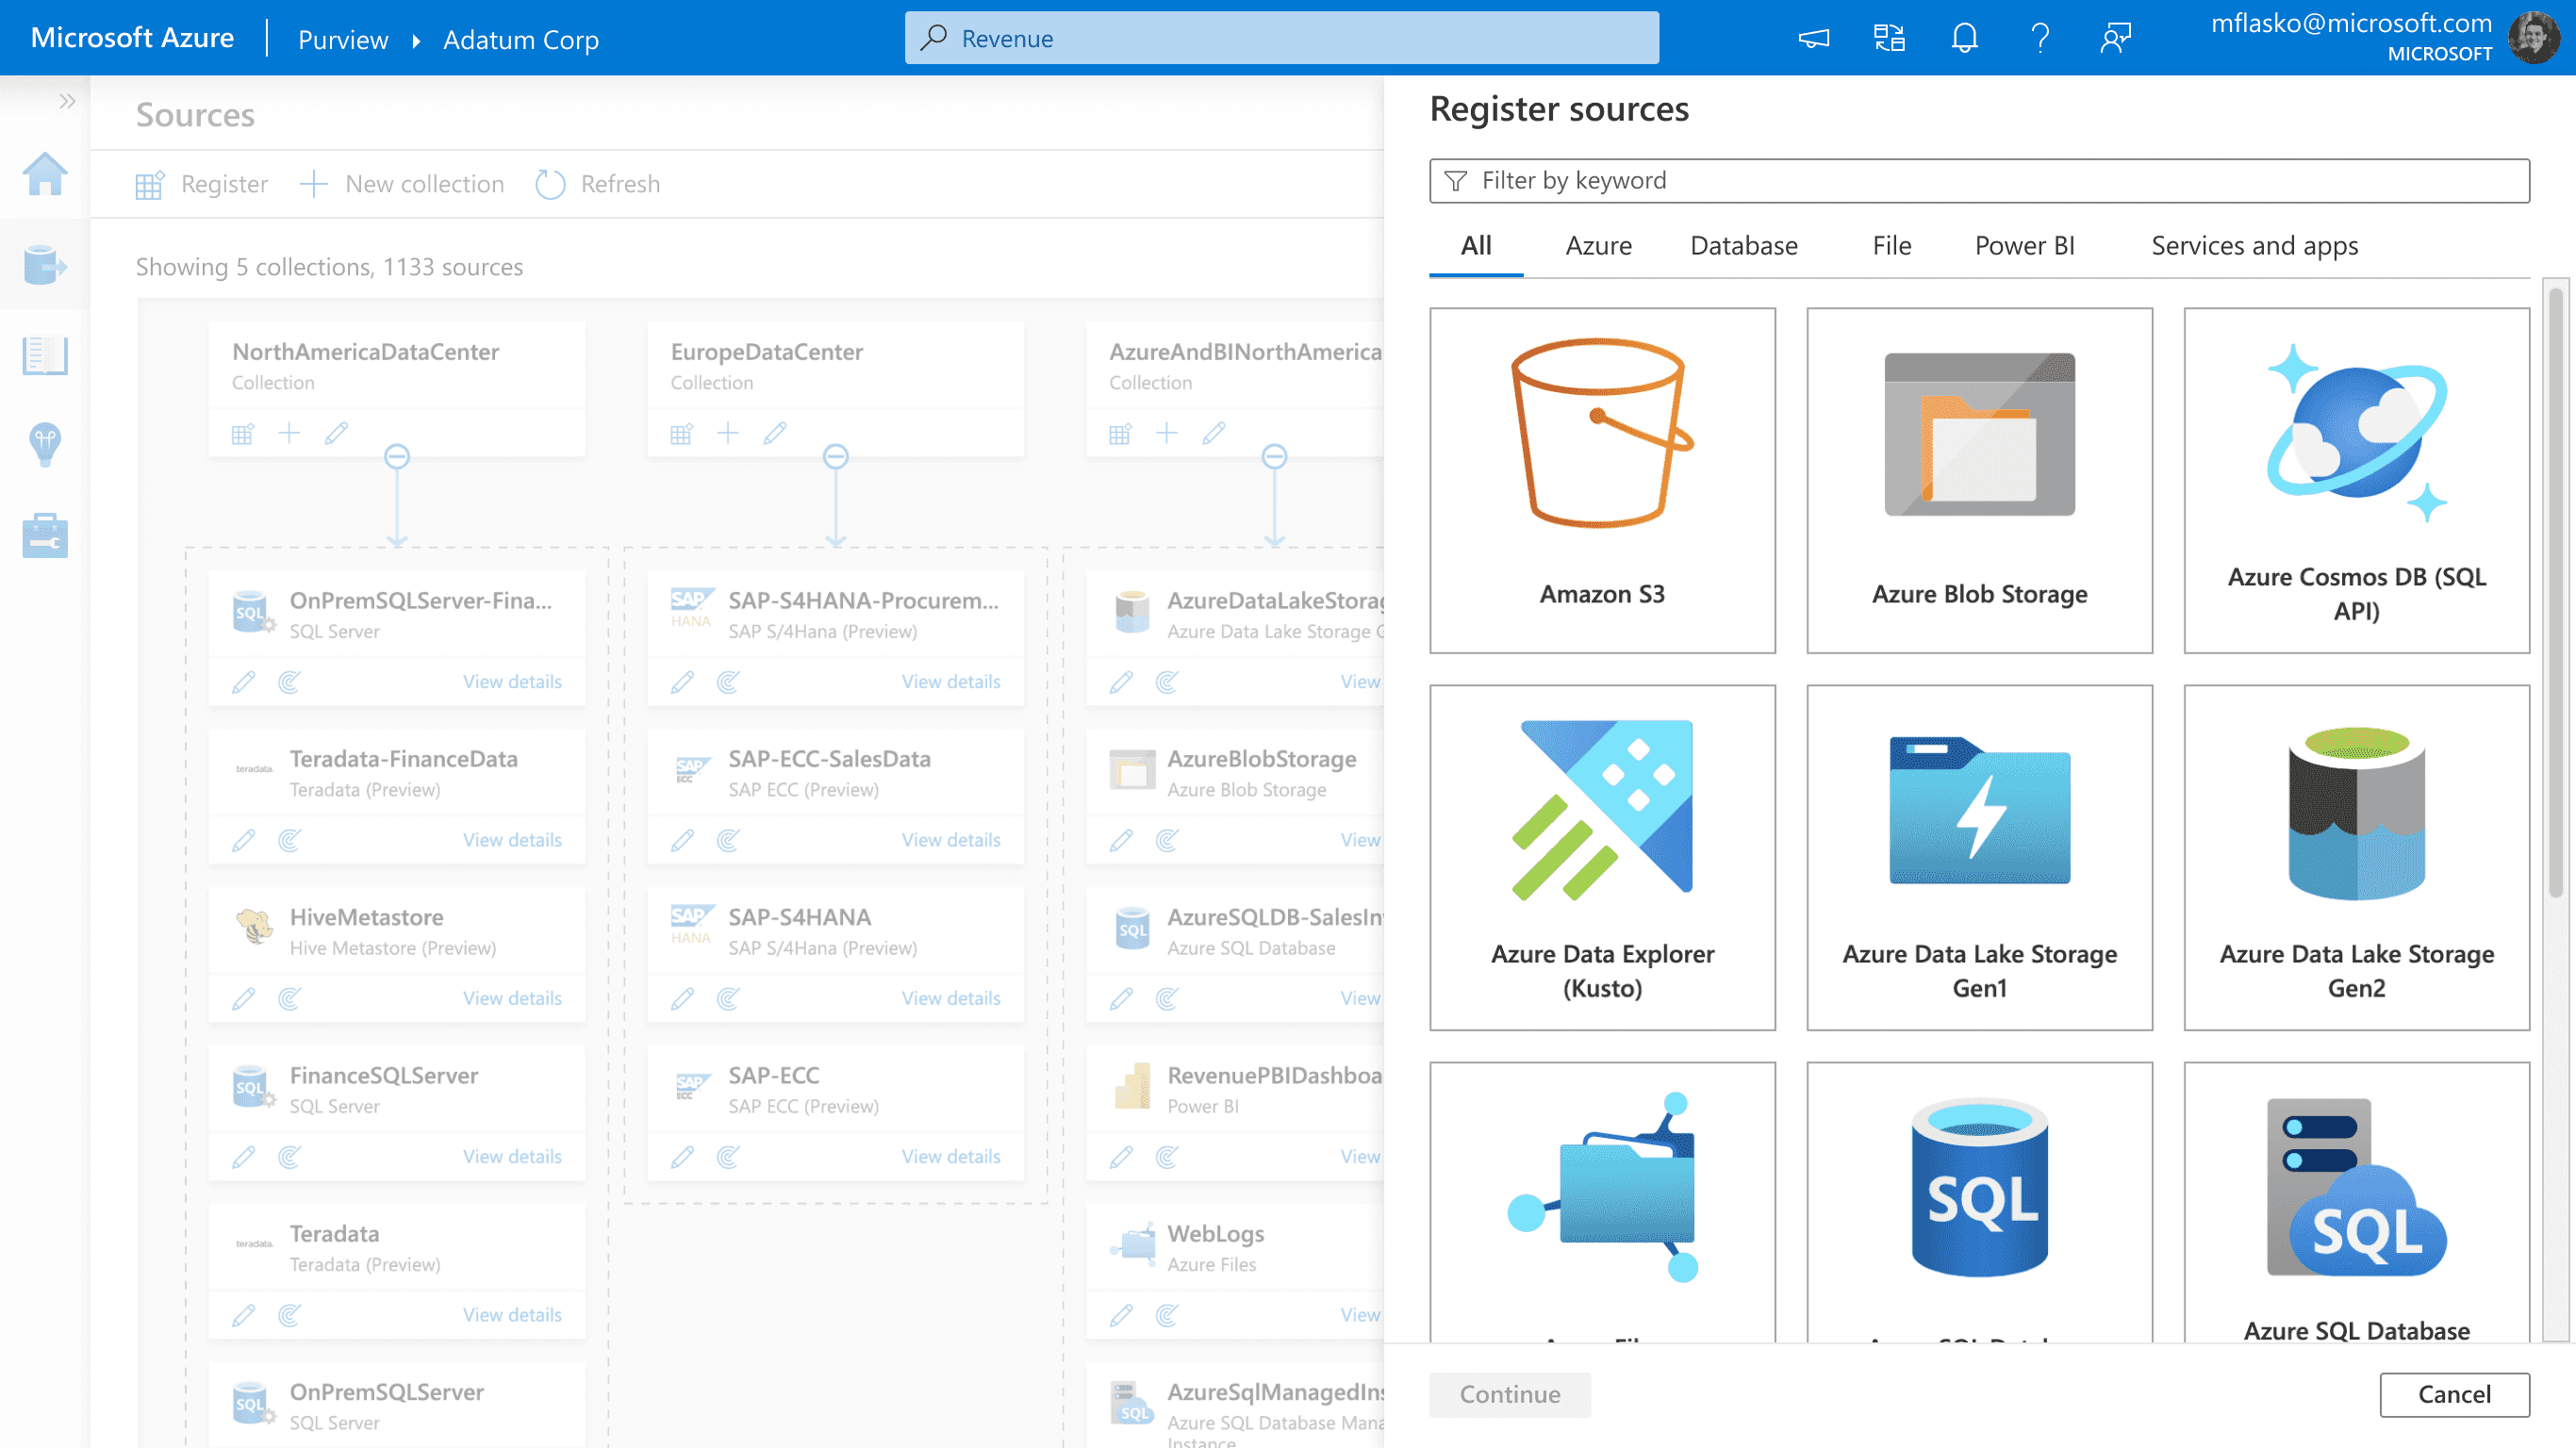View details of HiveMetastore source
2576x1448 pixels.
(512, 998)
